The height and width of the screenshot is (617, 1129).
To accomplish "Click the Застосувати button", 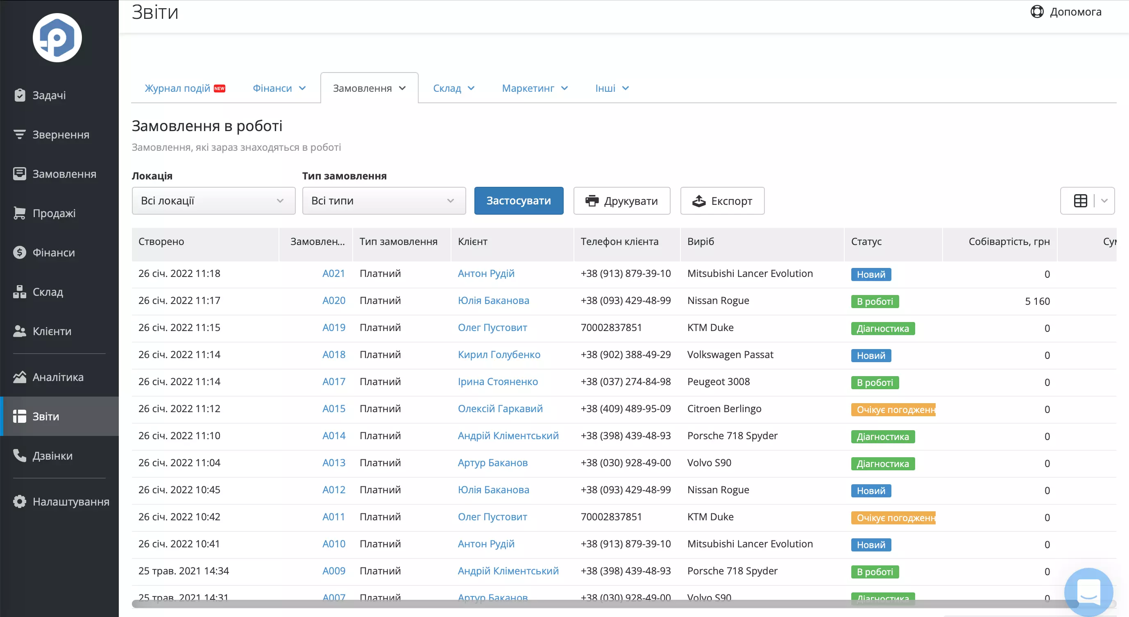I will (519, 201).
